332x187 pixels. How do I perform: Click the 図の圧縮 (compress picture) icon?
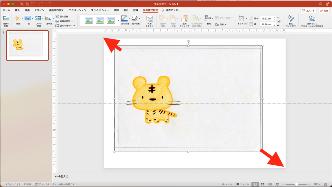coord(57,16)
